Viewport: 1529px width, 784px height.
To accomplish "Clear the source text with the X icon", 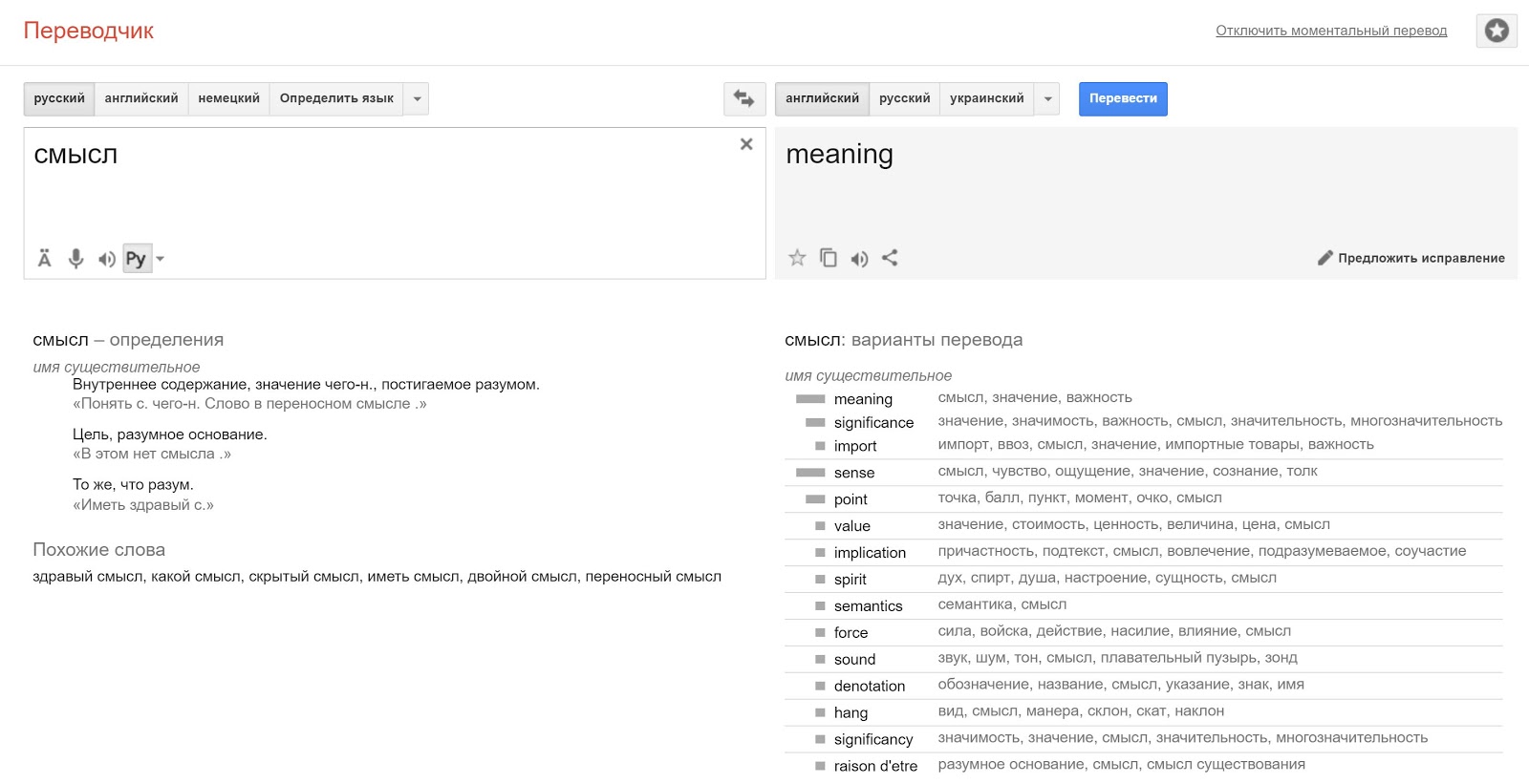I will (x=746, y=144).
